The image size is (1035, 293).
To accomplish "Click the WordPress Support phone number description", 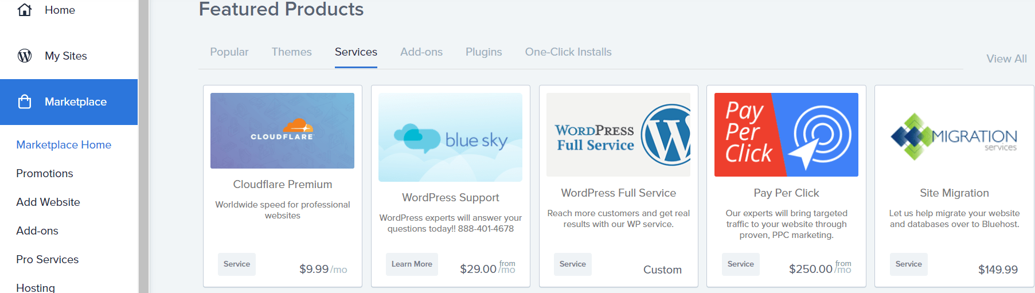I will 451,223.
